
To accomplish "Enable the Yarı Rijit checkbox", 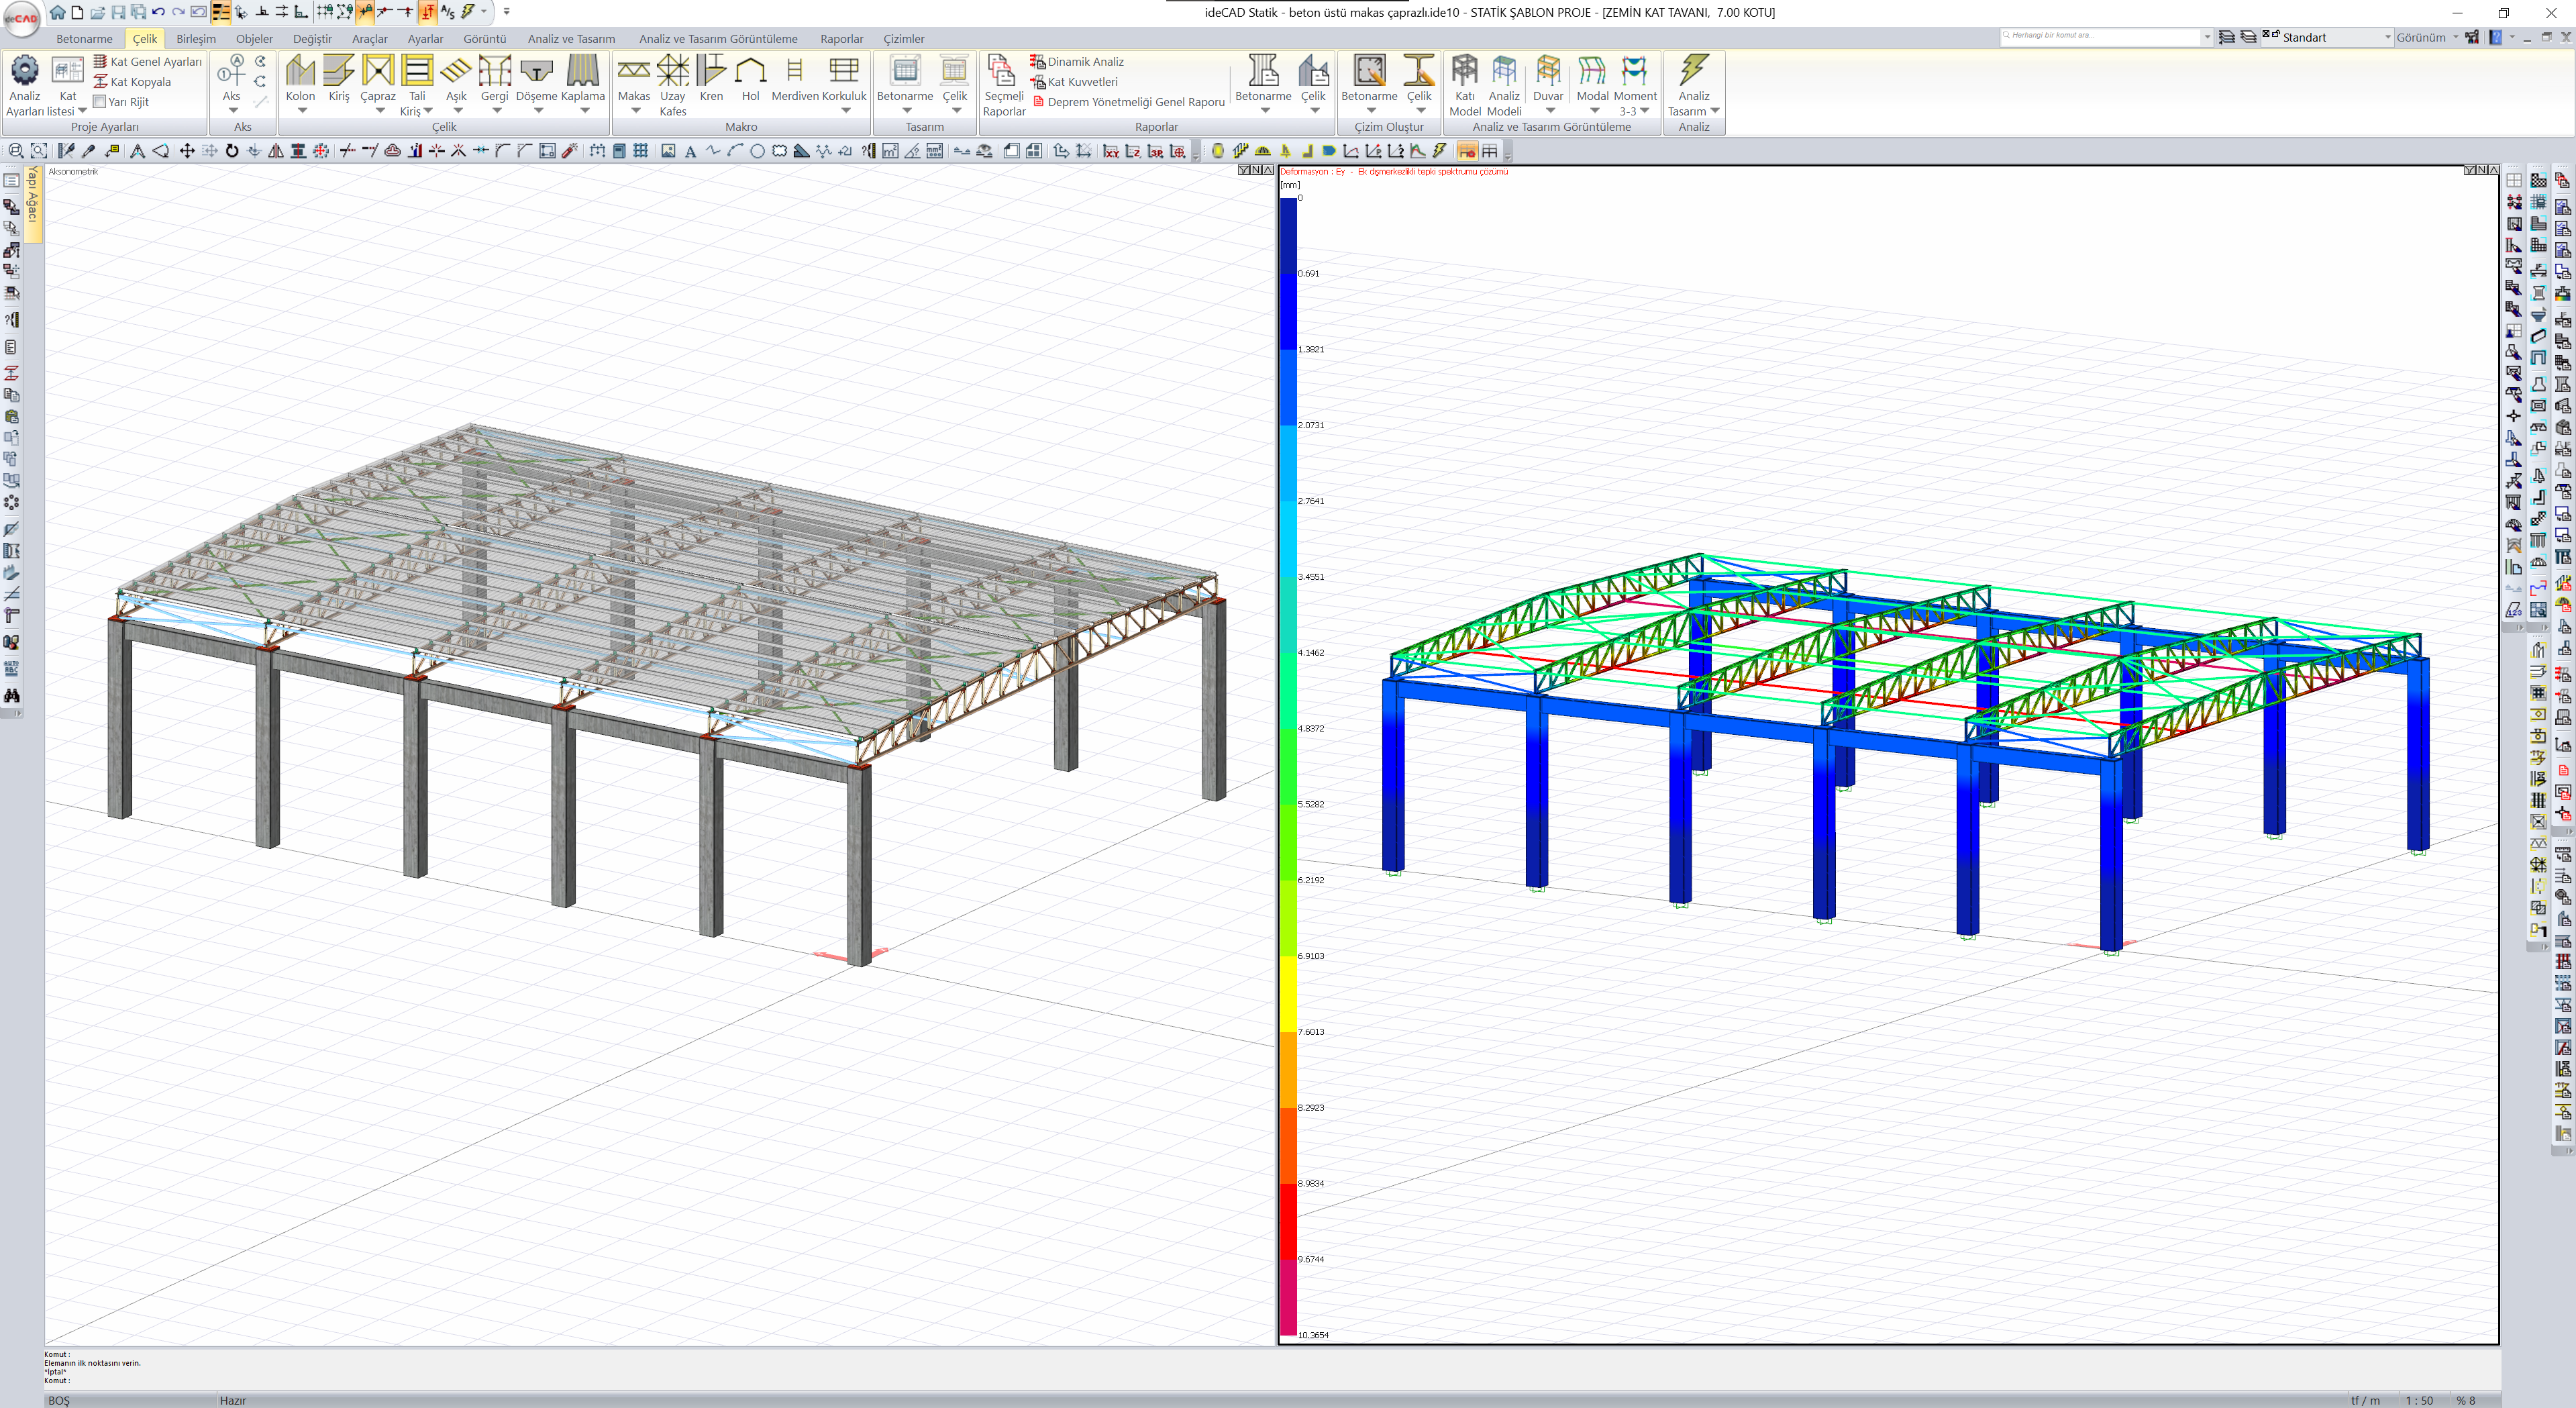I will [x=100, y=102].
